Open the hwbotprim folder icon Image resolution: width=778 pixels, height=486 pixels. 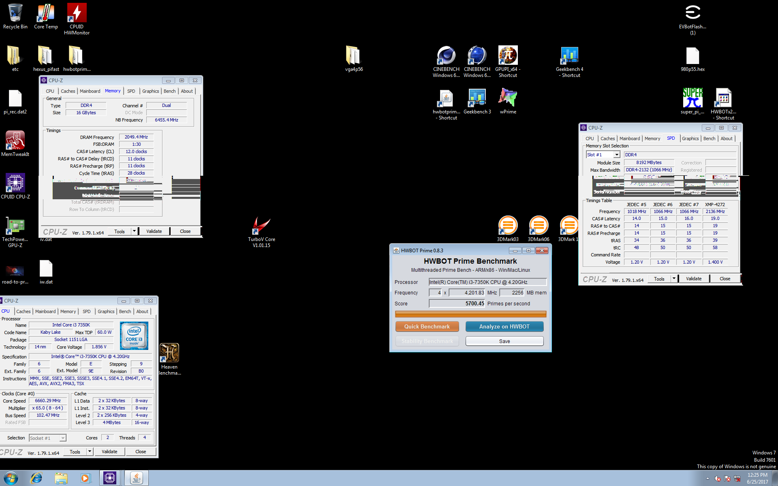click(77, 59)
